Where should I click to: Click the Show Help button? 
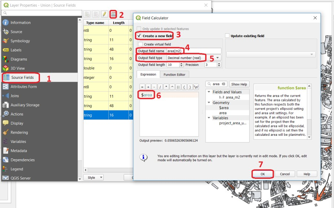tap(239, 84)
